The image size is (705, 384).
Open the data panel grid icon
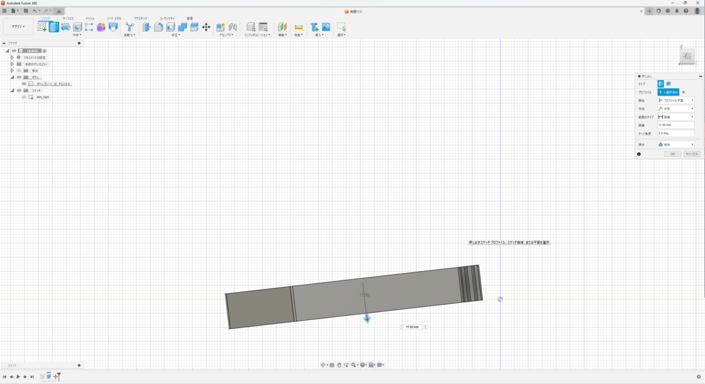[x=4, y=11]
